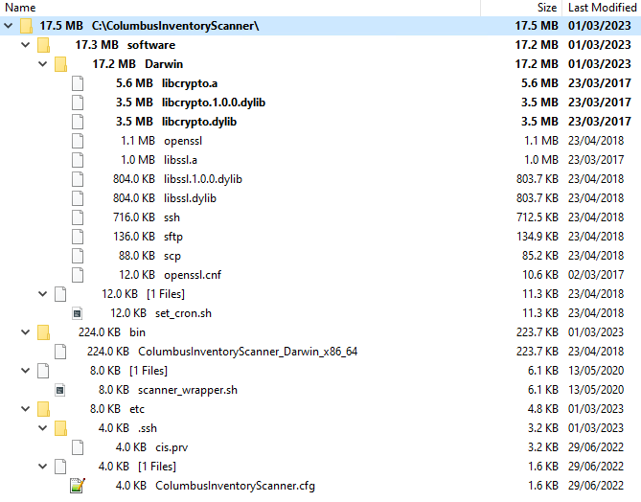Click the 29/06/2022 date of cis.prv
Viewport: 641px width, 502px height.
(596, 447)
